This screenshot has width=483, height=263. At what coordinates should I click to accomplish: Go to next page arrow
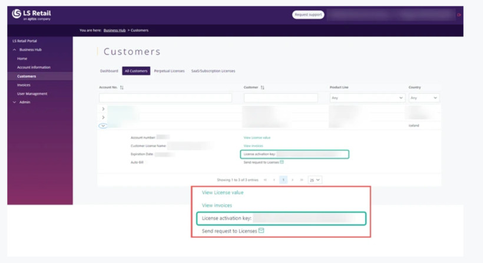pyautogui.click(x=293, y=180)
